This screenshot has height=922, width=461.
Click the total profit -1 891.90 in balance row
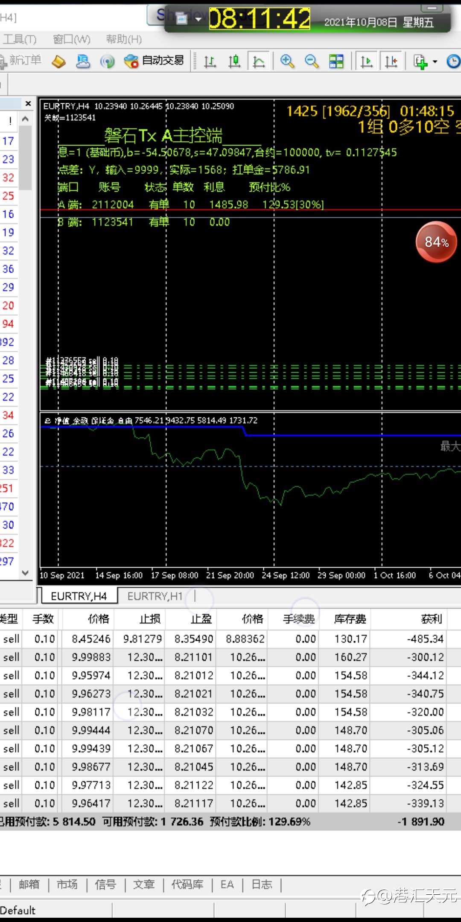(x=421, y=822)
